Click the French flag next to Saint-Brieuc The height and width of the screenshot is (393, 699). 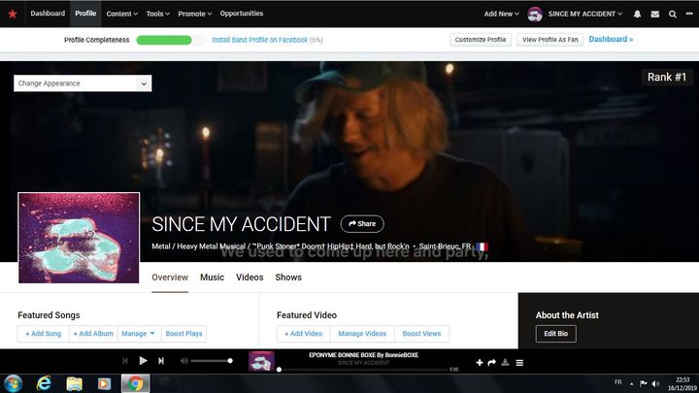coord(482,246)
